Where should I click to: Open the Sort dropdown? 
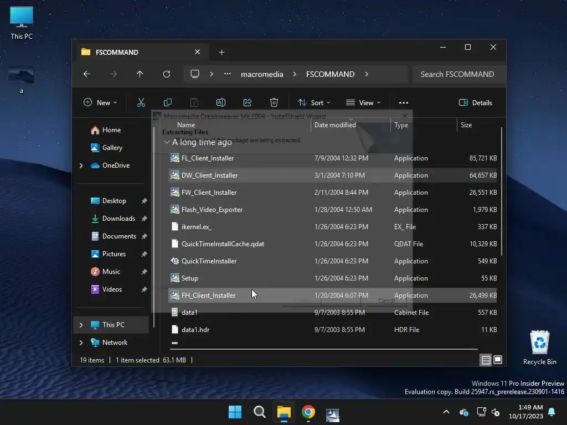point(314,102)
